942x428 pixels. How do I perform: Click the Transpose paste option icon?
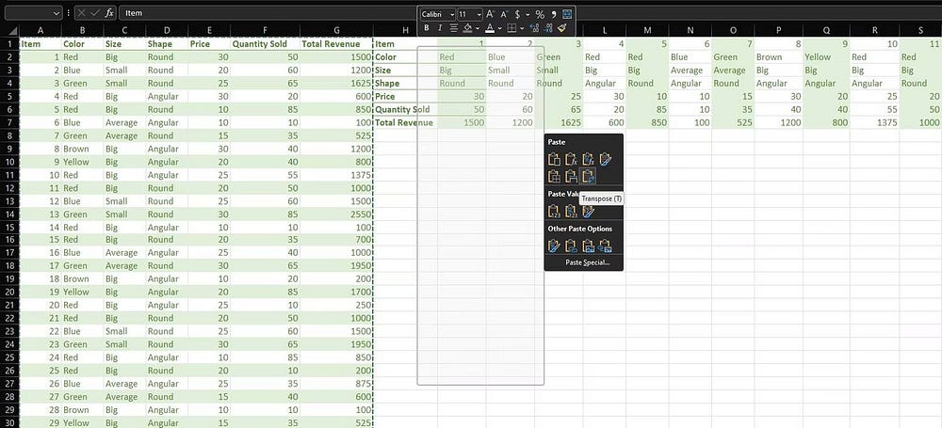587,176
